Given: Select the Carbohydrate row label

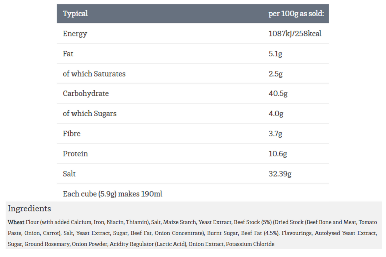Looking at the screenshot, I should 86,93.
